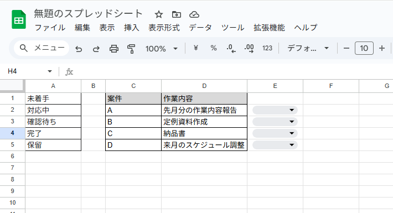
Task: Select cell 先月分の作業内容報告
Action: point(204,110)
